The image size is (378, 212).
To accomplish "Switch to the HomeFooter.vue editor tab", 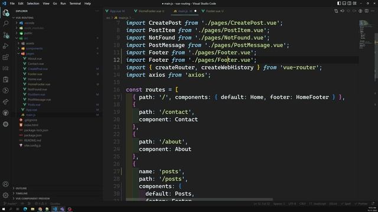I will coord(149,11).
